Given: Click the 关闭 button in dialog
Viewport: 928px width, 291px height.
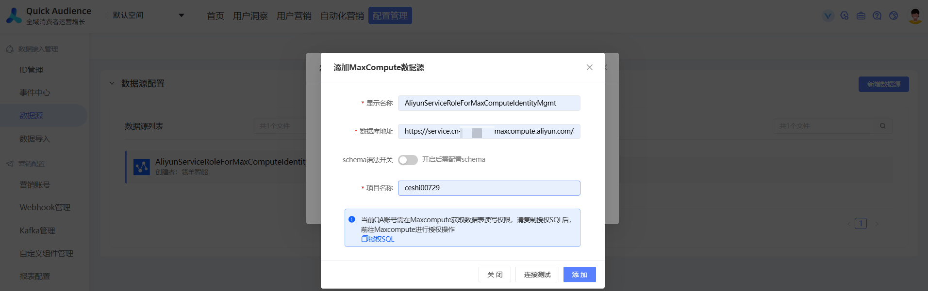Looking at the screenshot, I should coord(495,275).
